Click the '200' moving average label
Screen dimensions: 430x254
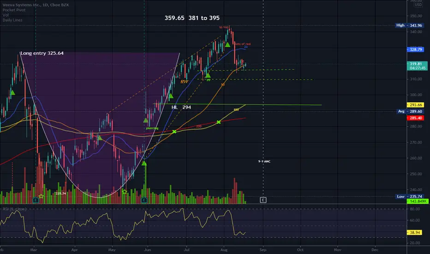coord(199,127)
